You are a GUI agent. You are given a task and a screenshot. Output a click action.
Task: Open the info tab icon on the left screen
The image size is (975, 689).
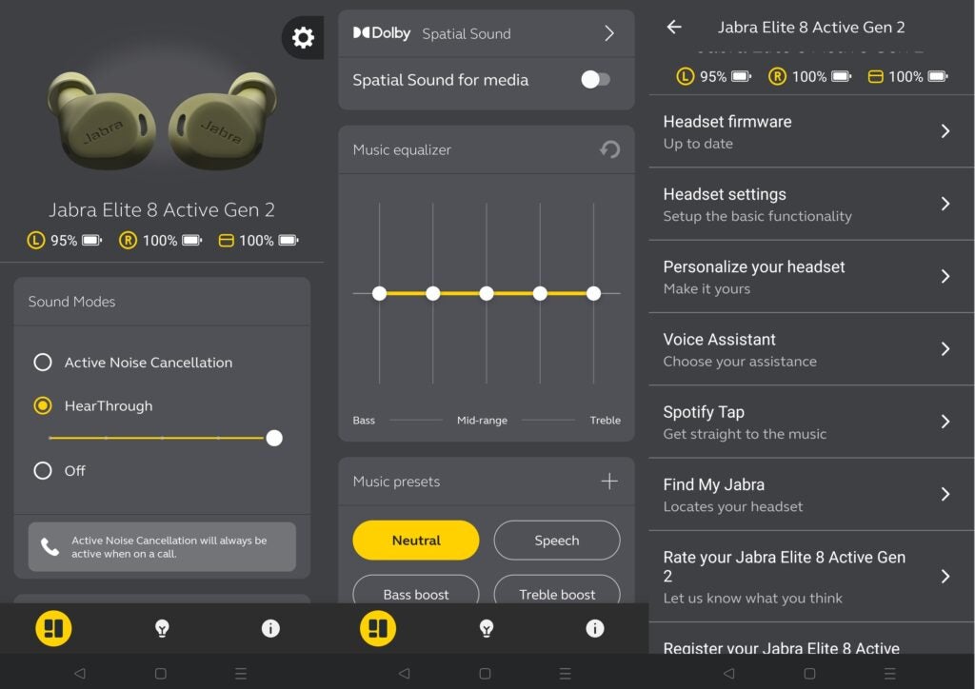[x=270, y=628]
